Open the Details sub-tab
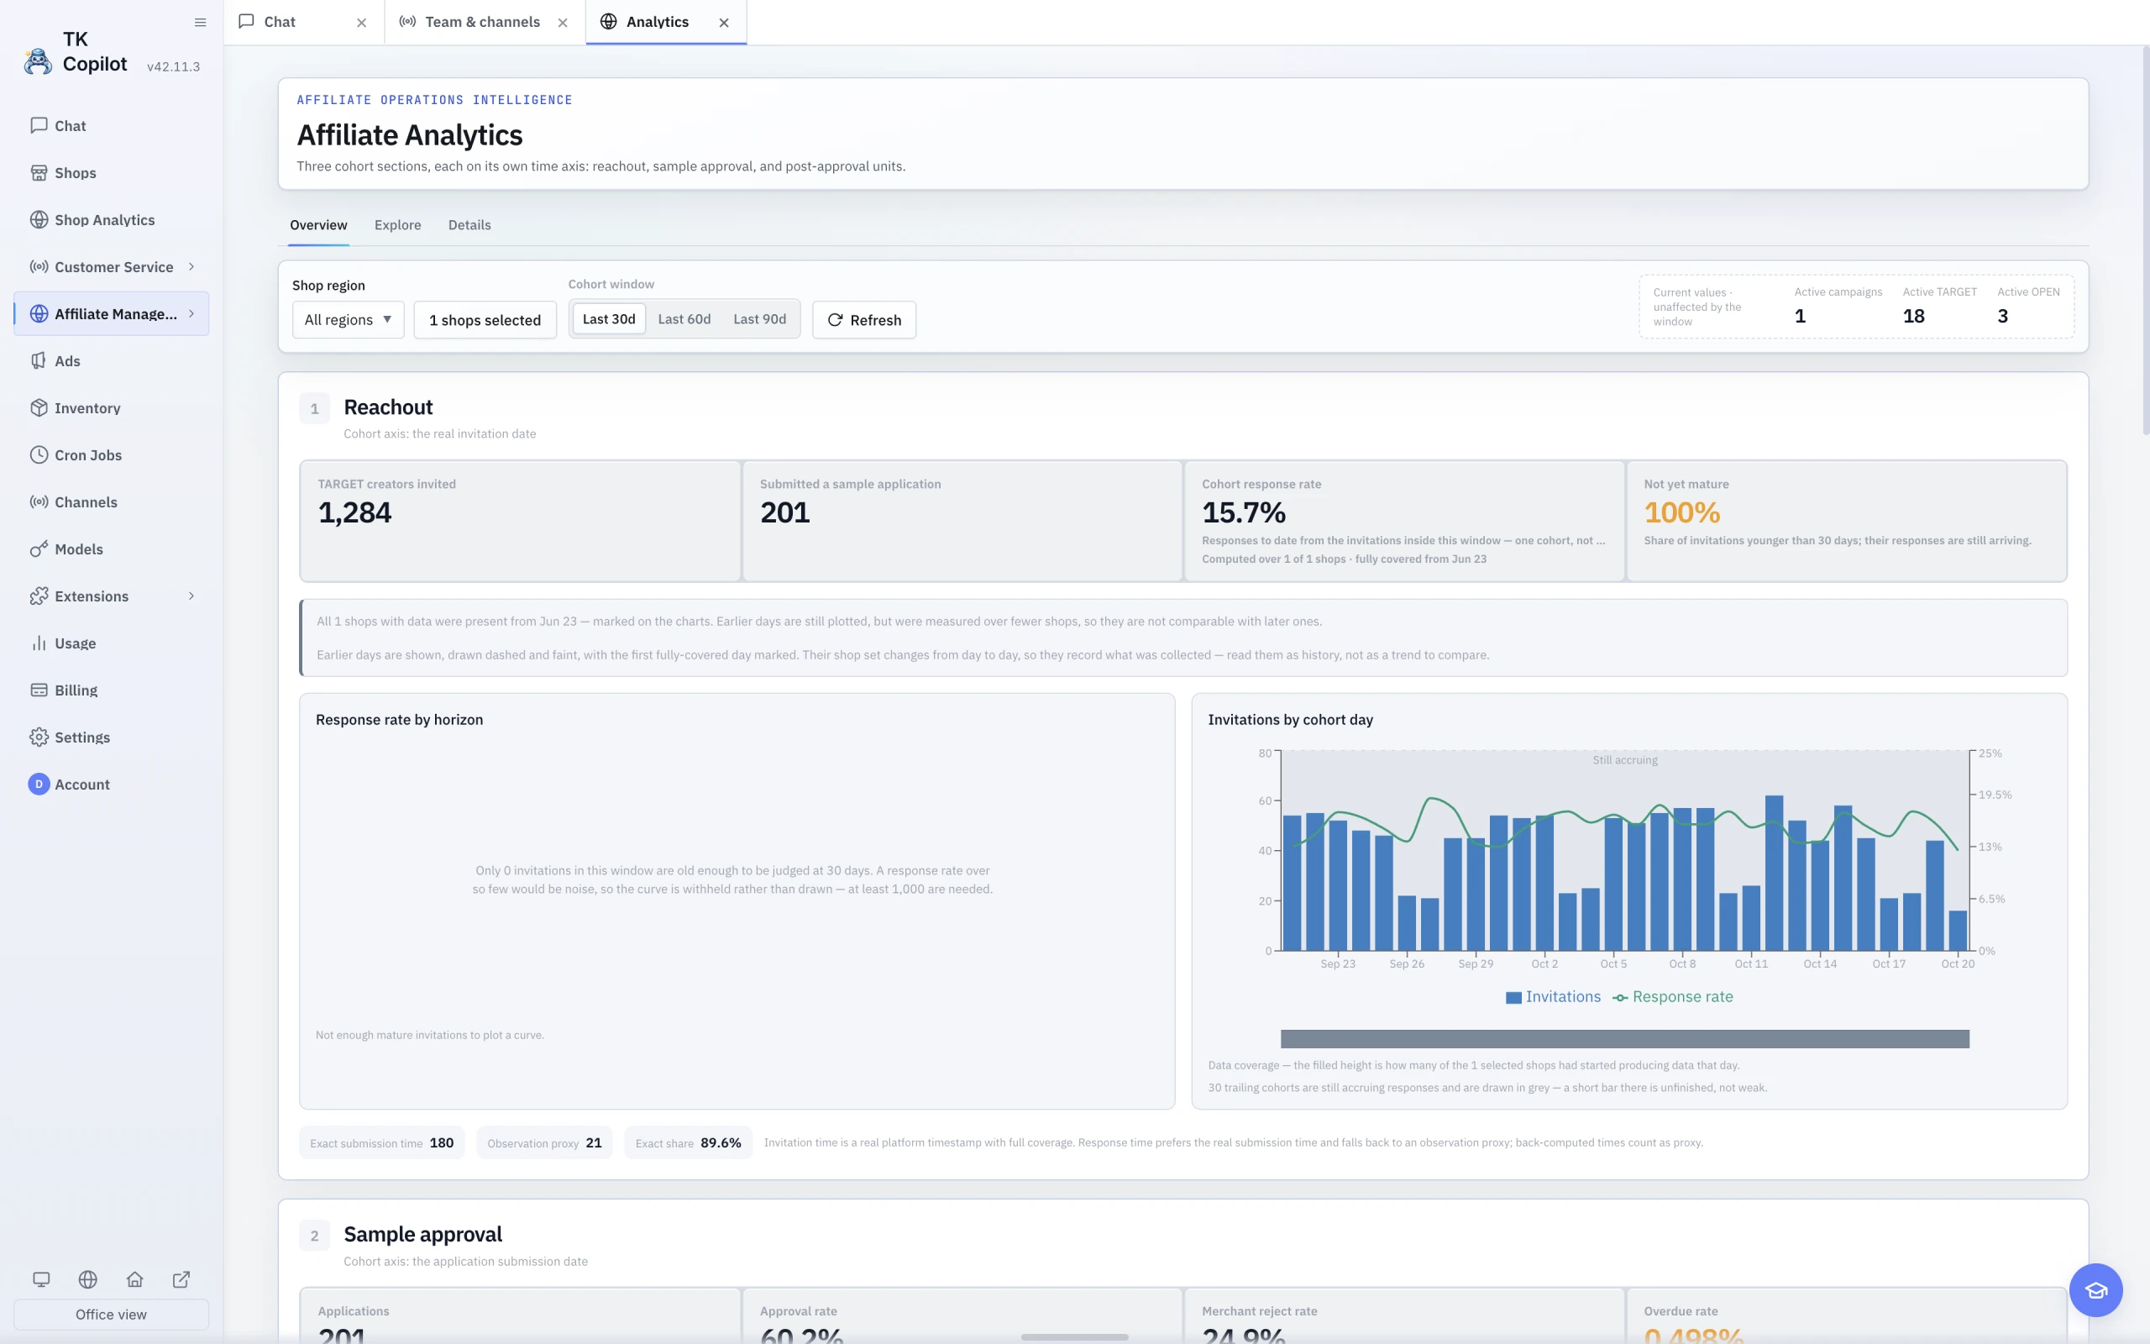The image size is (2150, 1344). (469, 226)
